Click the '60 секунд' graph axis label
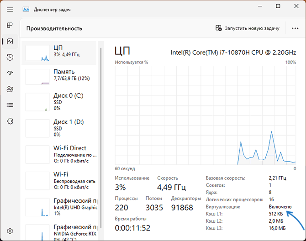Image resolution: width=306 pixels, height=241 pixels. coord(125,168)
